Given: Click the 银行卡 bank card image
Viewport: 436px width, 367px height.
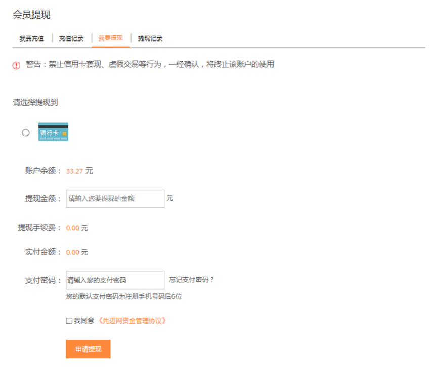Looking at the screenshot, I should coord(53,132).
